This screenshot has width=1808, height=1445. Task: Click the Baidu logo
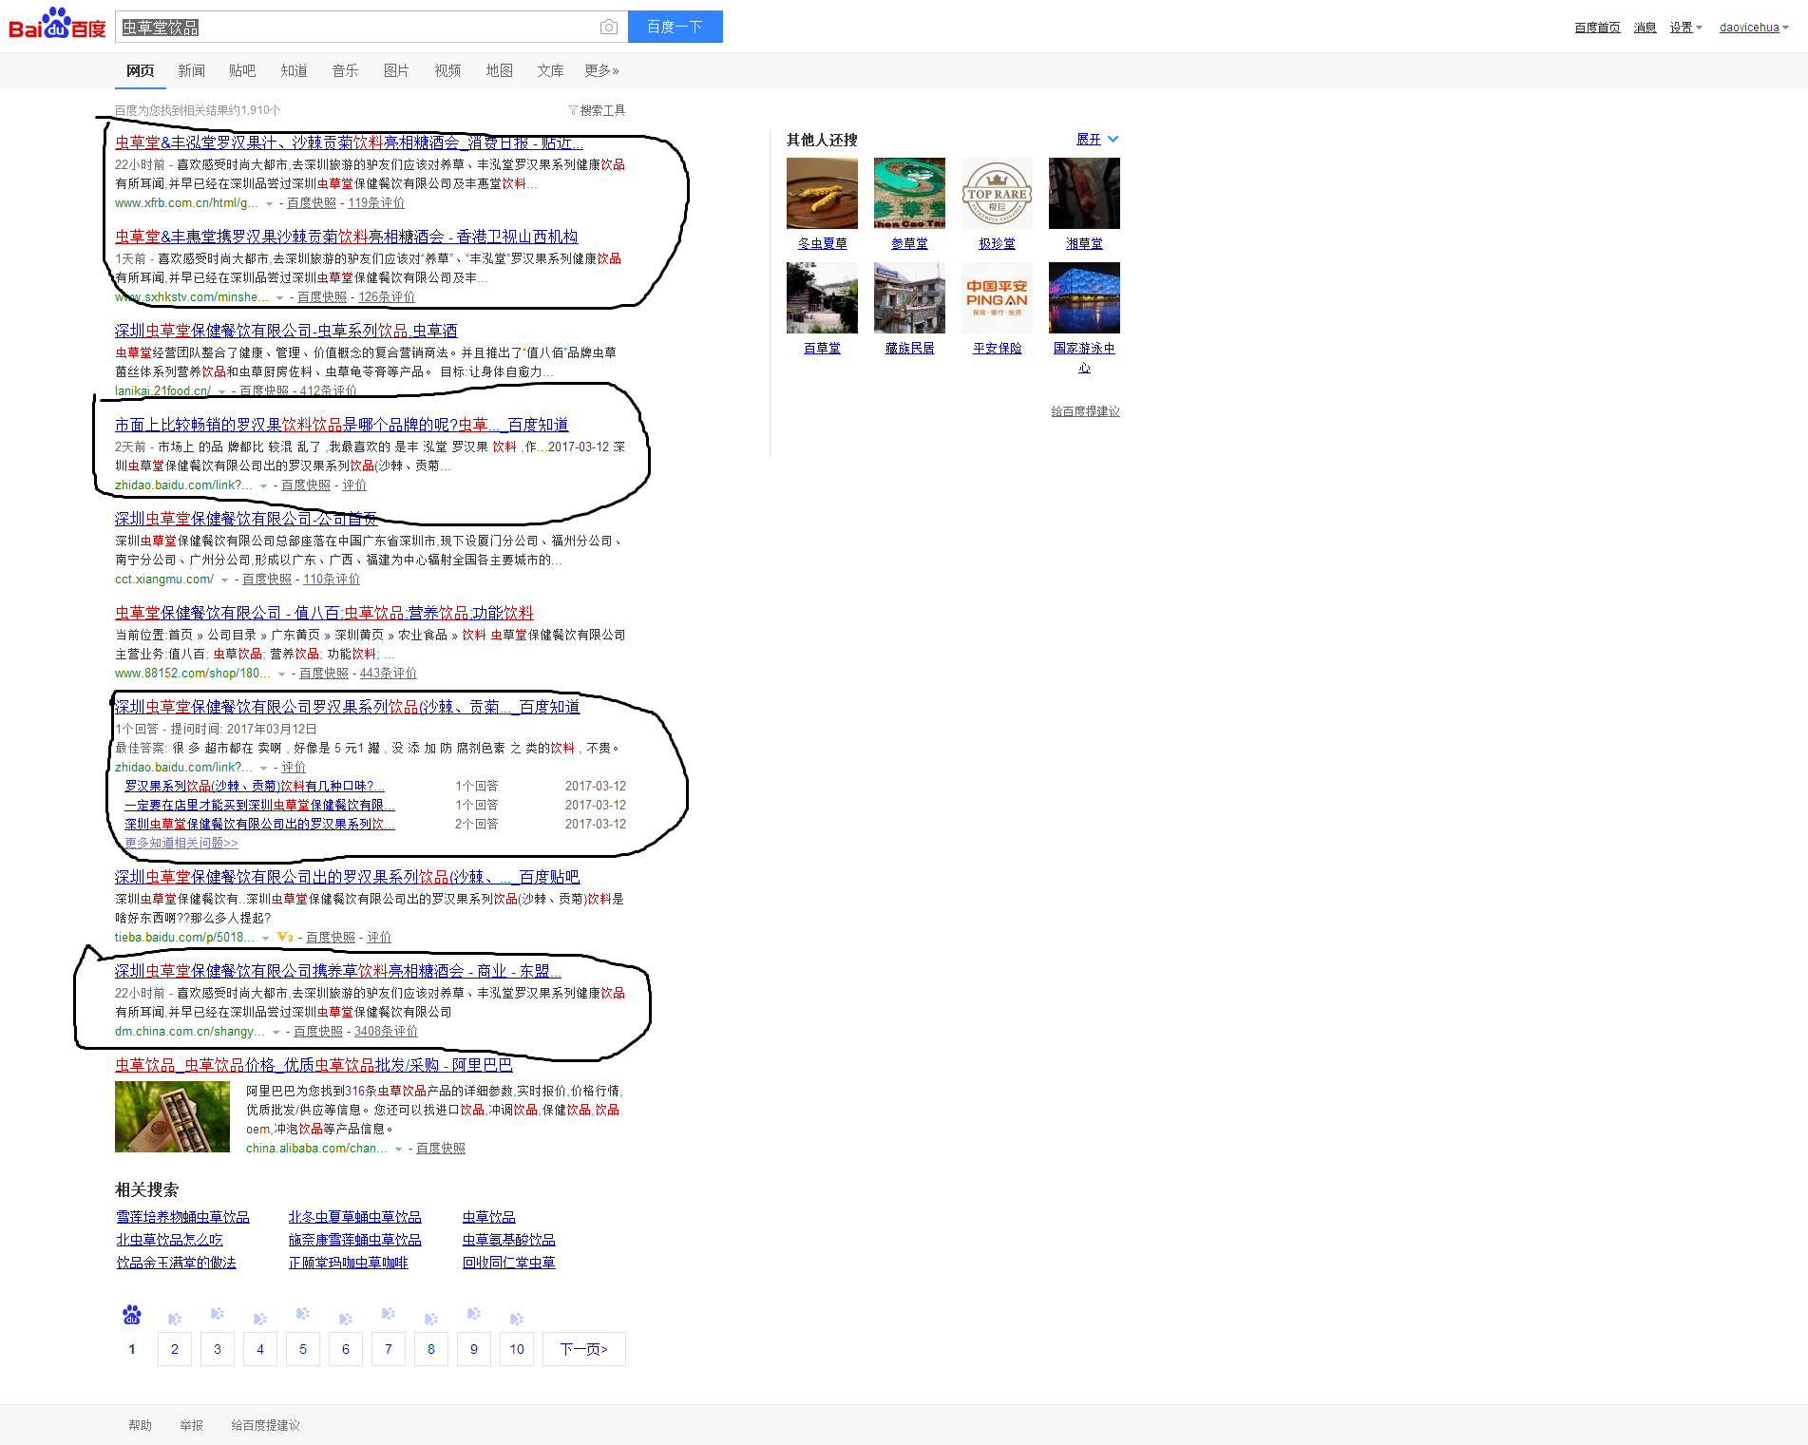57,25
